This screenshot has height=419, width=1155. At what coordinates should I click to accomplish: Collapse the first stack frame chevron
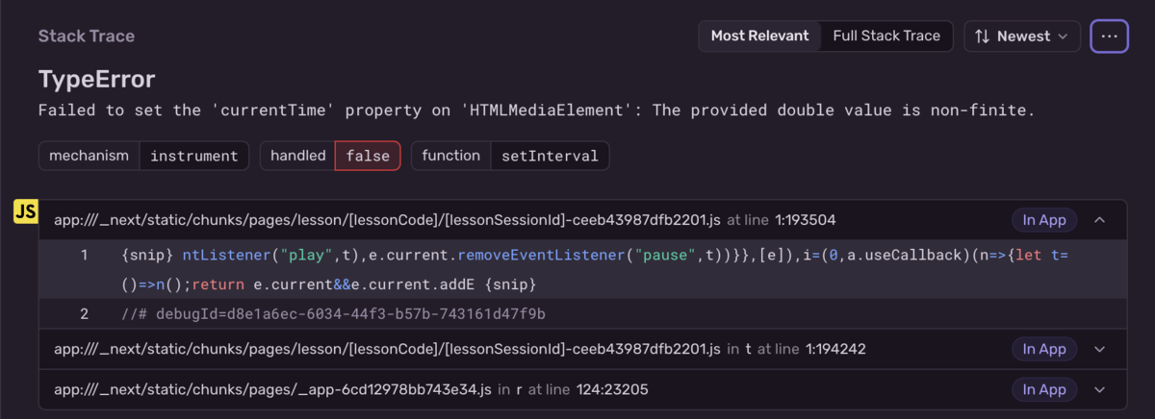point(1100,220)
